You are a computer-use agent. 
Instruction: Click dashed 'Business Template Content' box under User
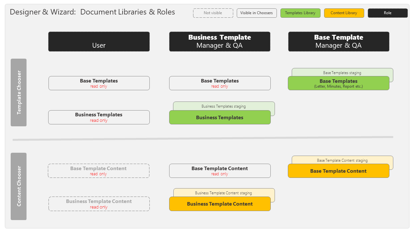(x=99, y=204)
